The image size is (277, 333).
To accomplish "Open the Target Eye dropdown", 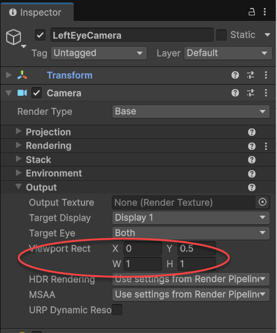I will point(191,233).
